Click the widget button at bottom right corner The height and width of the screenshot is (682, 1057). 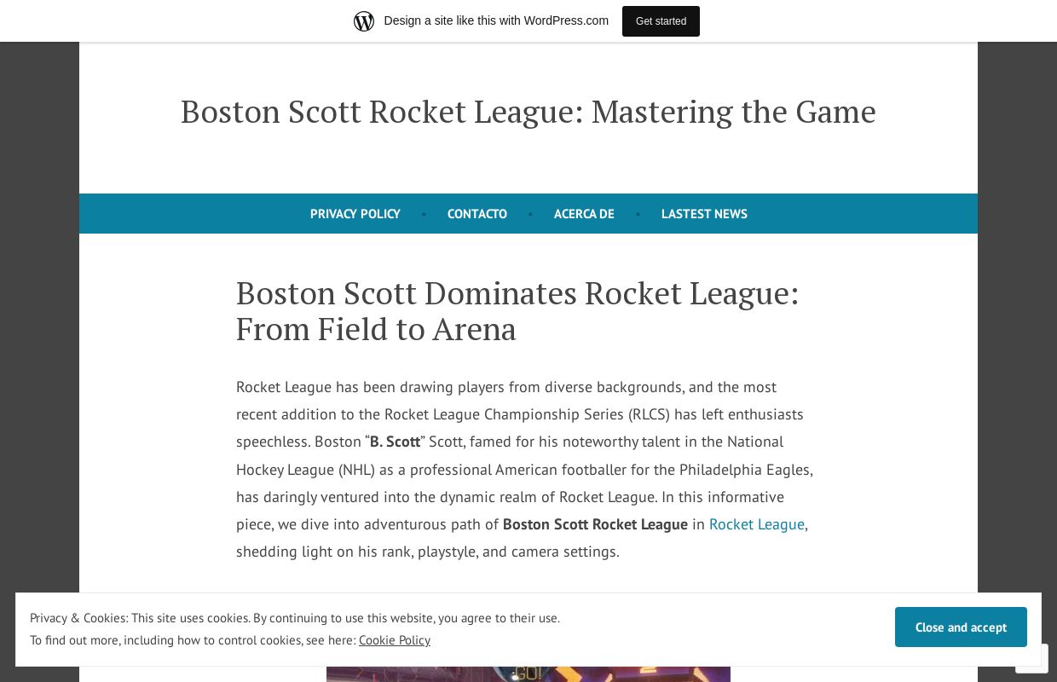click(1031, 658)
